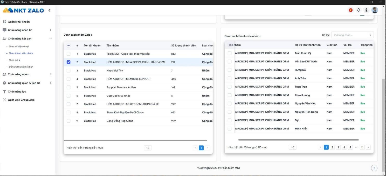Select Theo số điện thoại submenu
The height and width of the screenshot is (176, 386).
(x=19, y=47)
